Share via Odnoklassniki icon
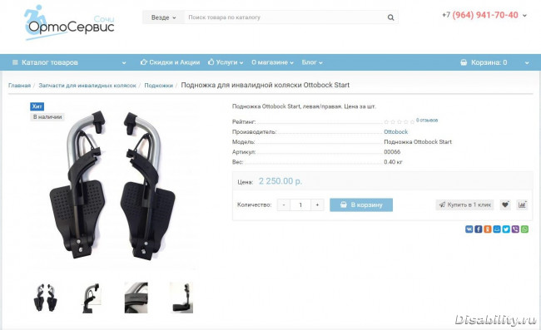 coord(488,229)
